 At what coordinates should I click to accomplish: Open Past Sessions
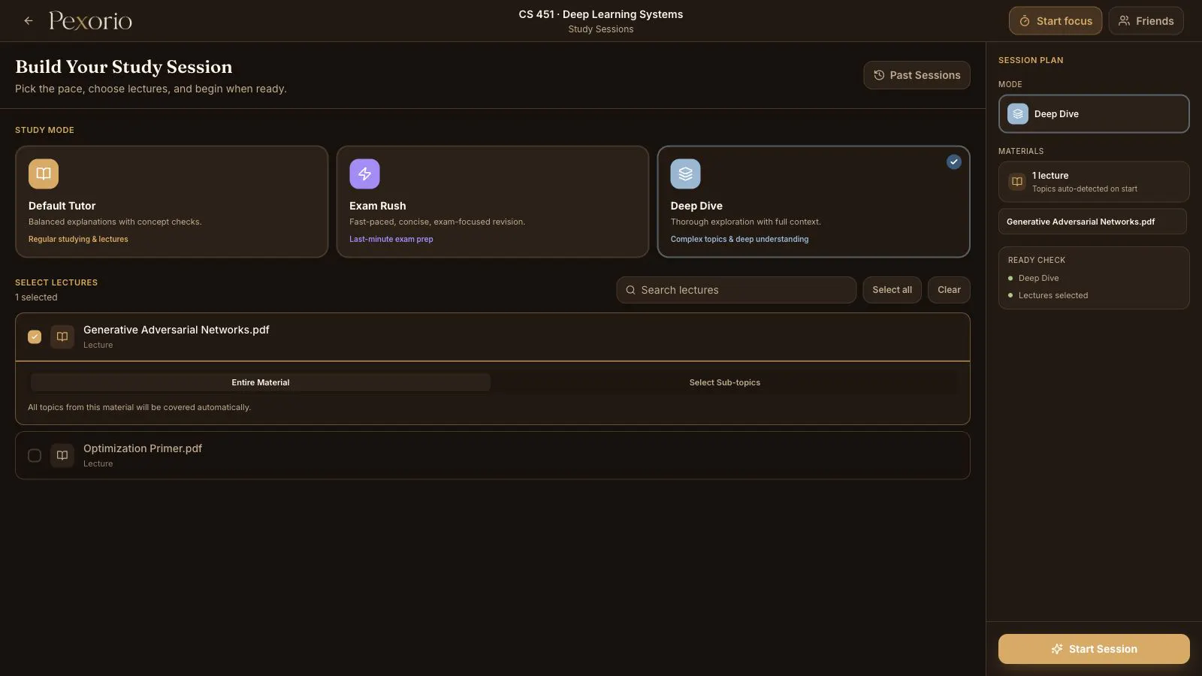917,75
